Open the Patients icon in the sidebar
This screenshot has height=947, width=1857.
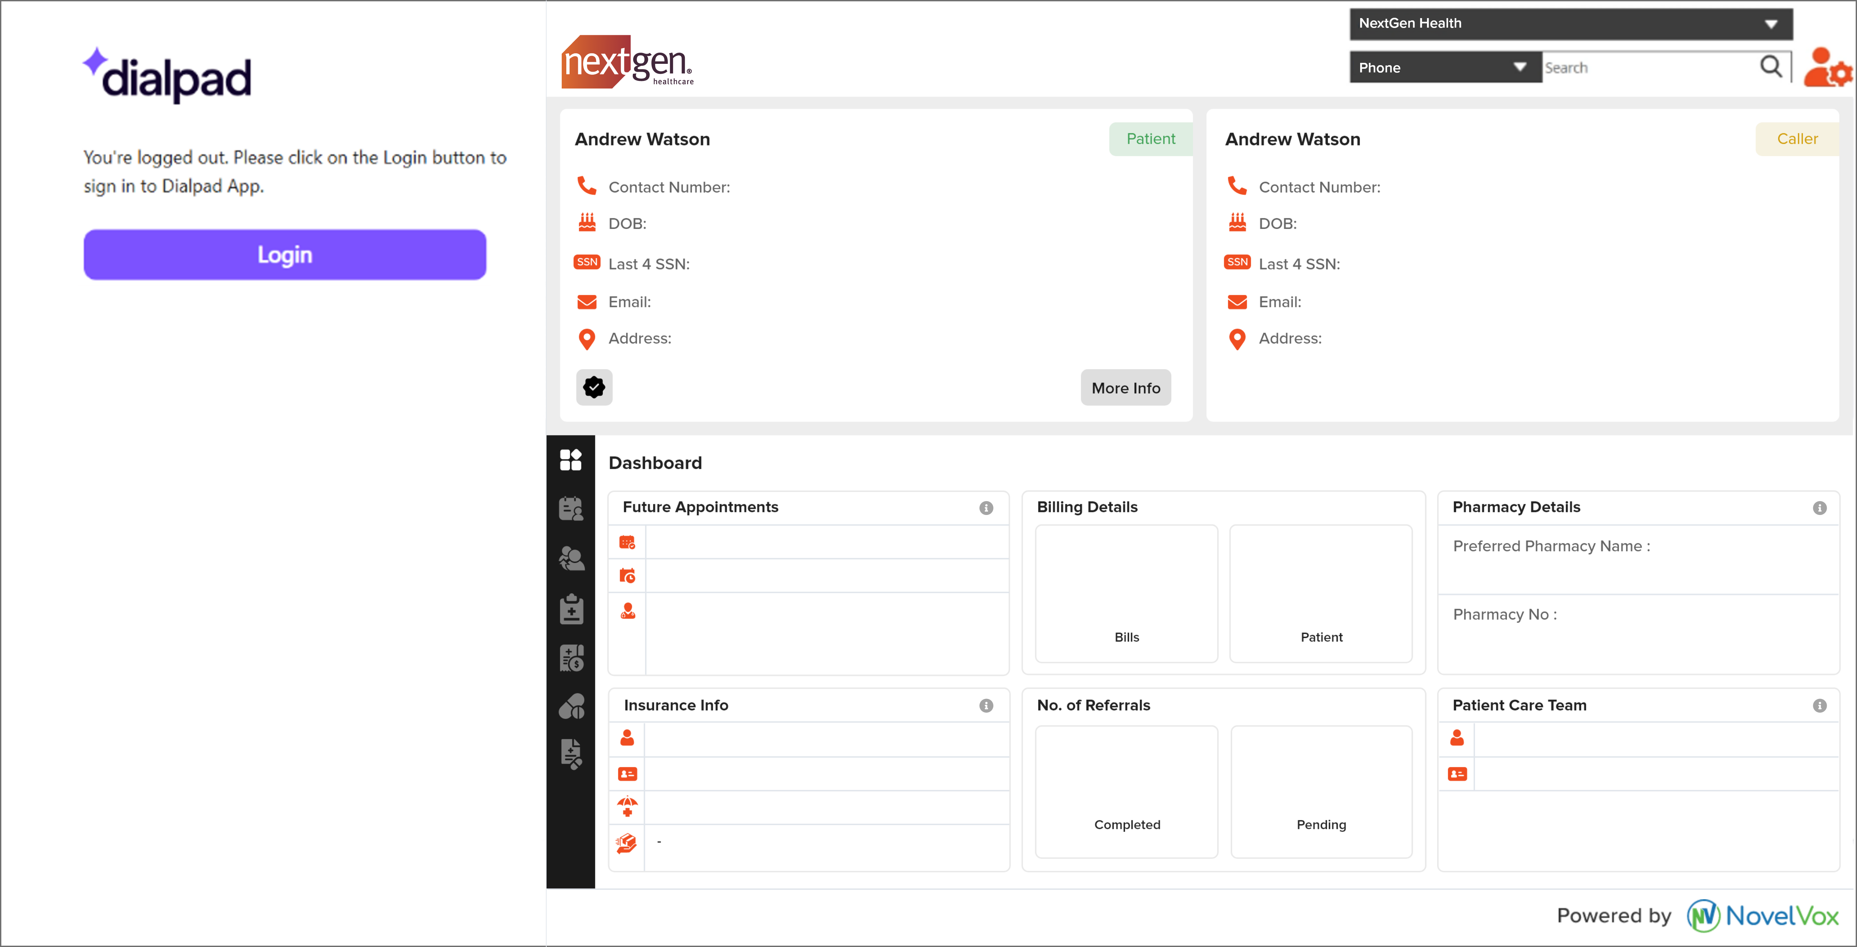[x=571, y=557]
